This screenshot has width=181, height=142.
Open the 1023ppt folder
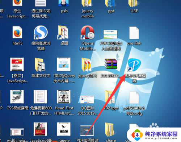click(110, 97)
